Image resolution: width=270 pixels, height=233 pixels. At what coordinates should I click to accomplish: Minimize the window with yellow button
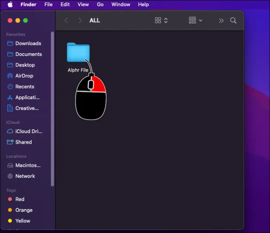tap(18, 20)
